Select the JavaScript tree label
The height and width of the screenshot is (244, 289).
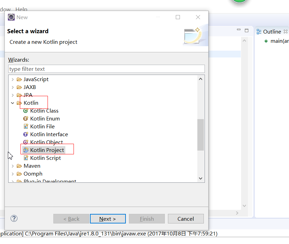coord(36,79)
